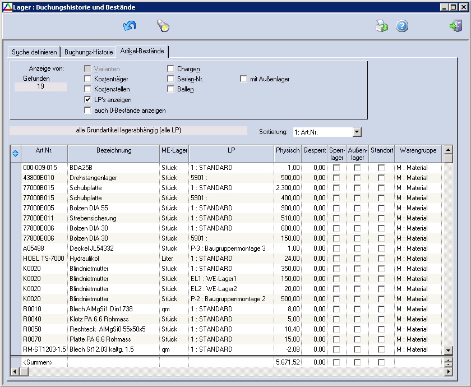
Task: Open the Sortierung dropdown
Action: click(357, 132)
